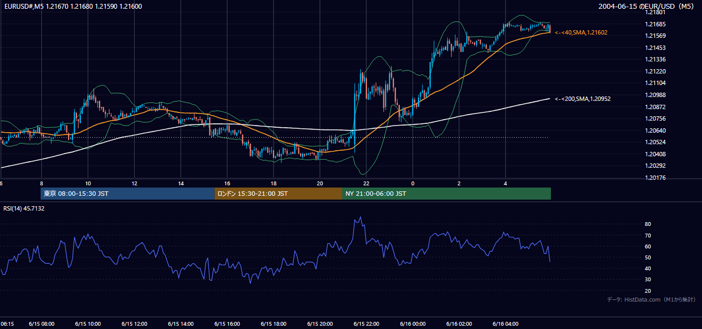Click the 6/15 22:00 time axis label

[366, 324]
